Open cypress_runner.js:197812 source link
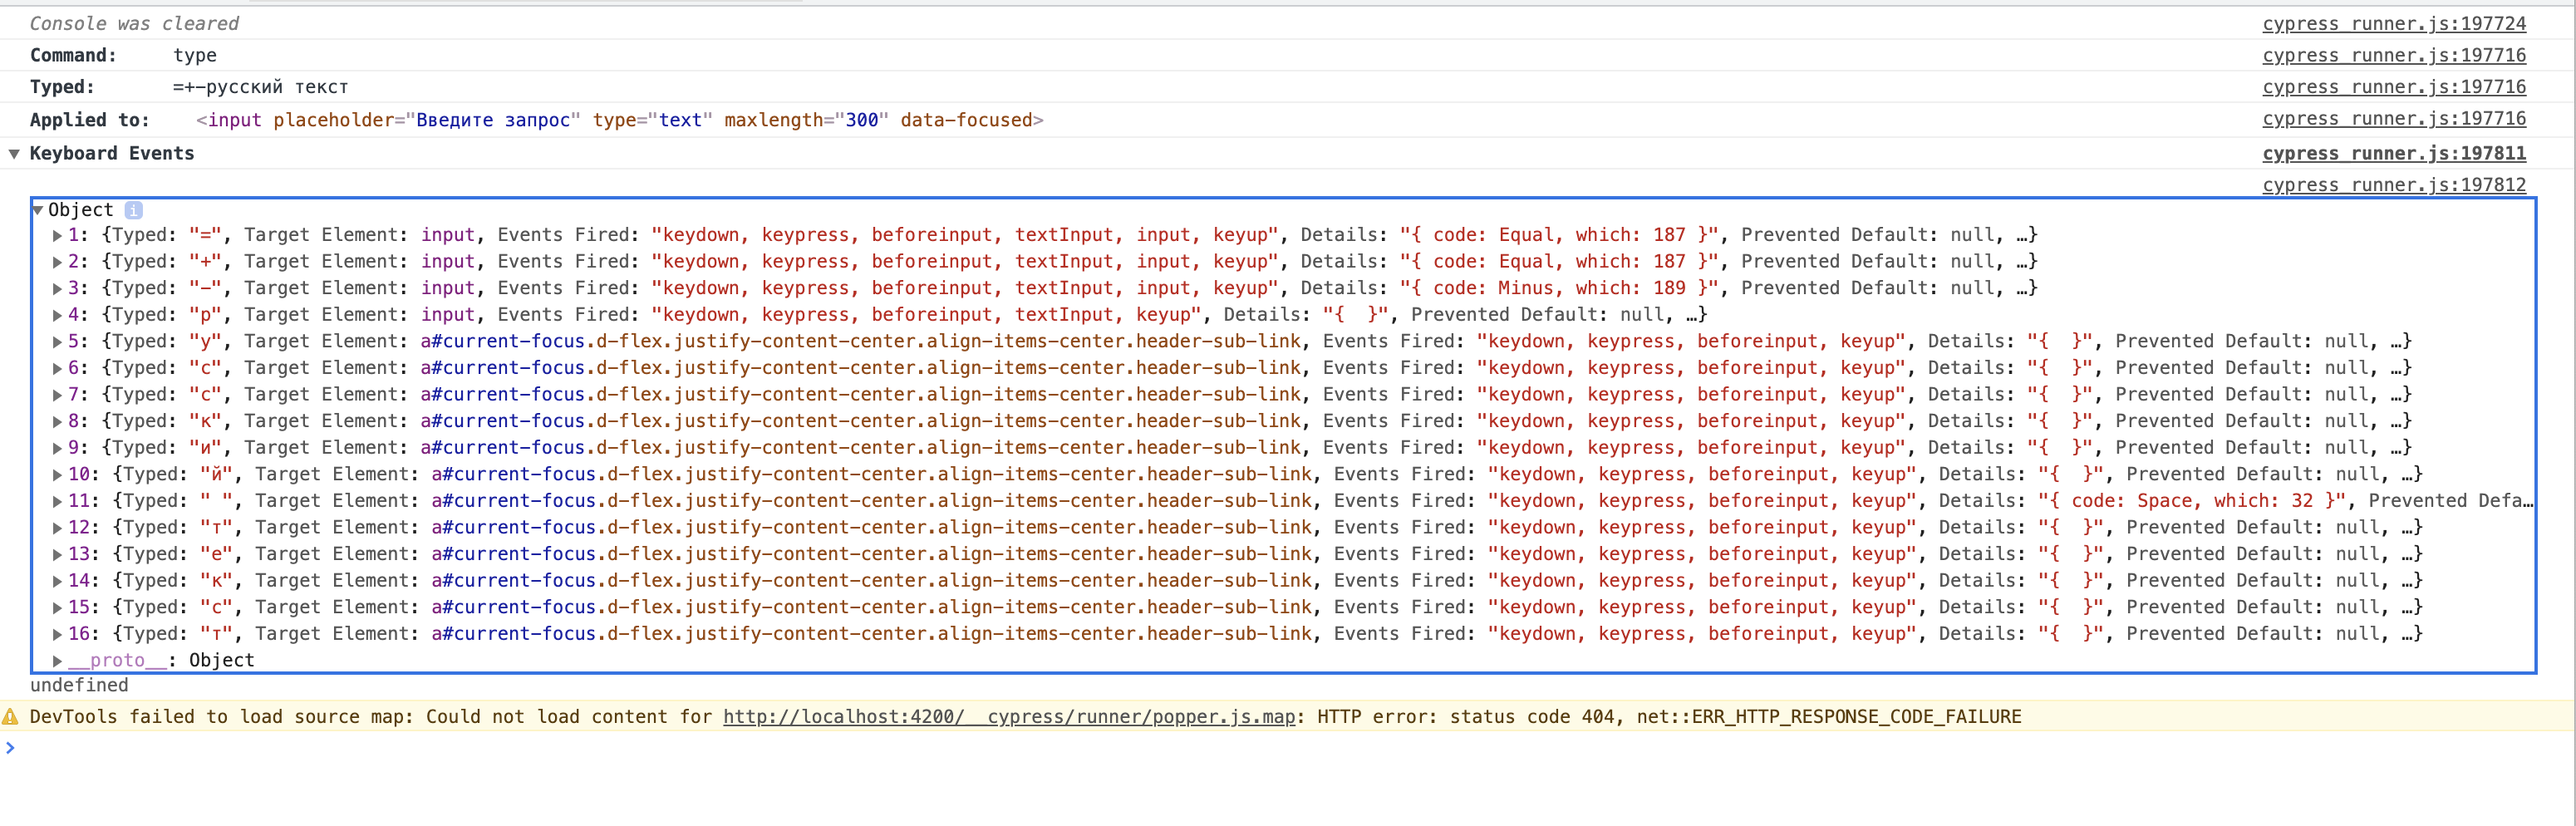This screenshot has width=2576, height=826. pyautogui.click(x=2394, y=185)
